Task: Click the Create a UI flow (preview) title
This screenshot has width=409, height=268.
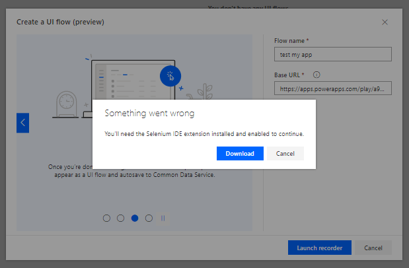Action: tap(60, 22)
